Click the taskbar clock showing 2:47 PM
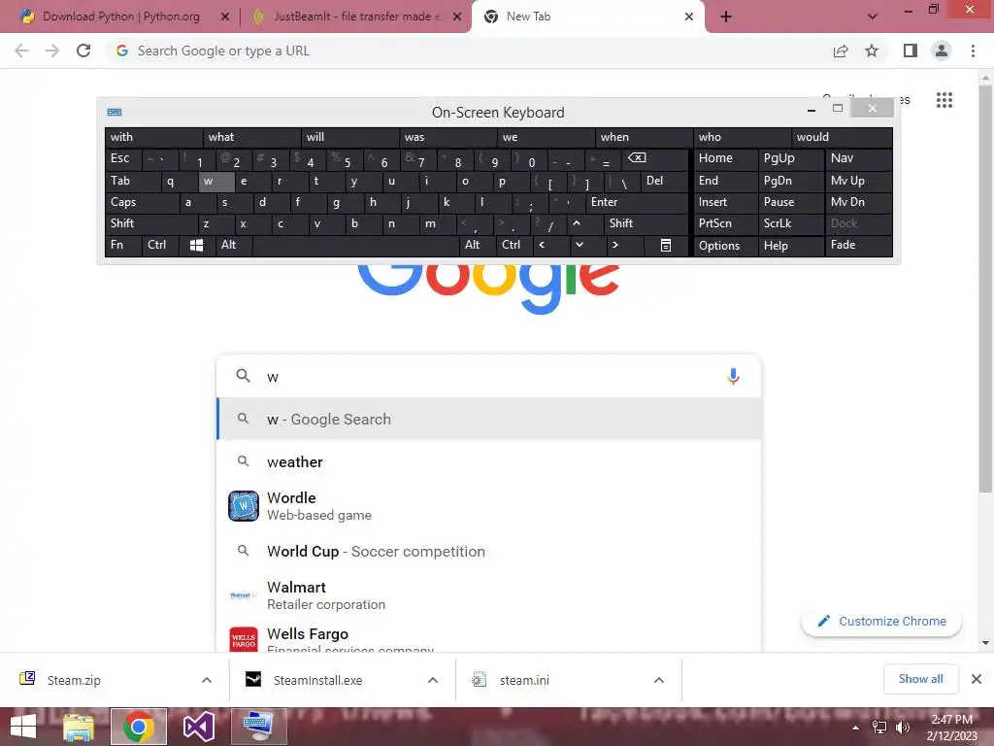The width and height of the screenshot is (994, 746). click(x=951, y=728)
